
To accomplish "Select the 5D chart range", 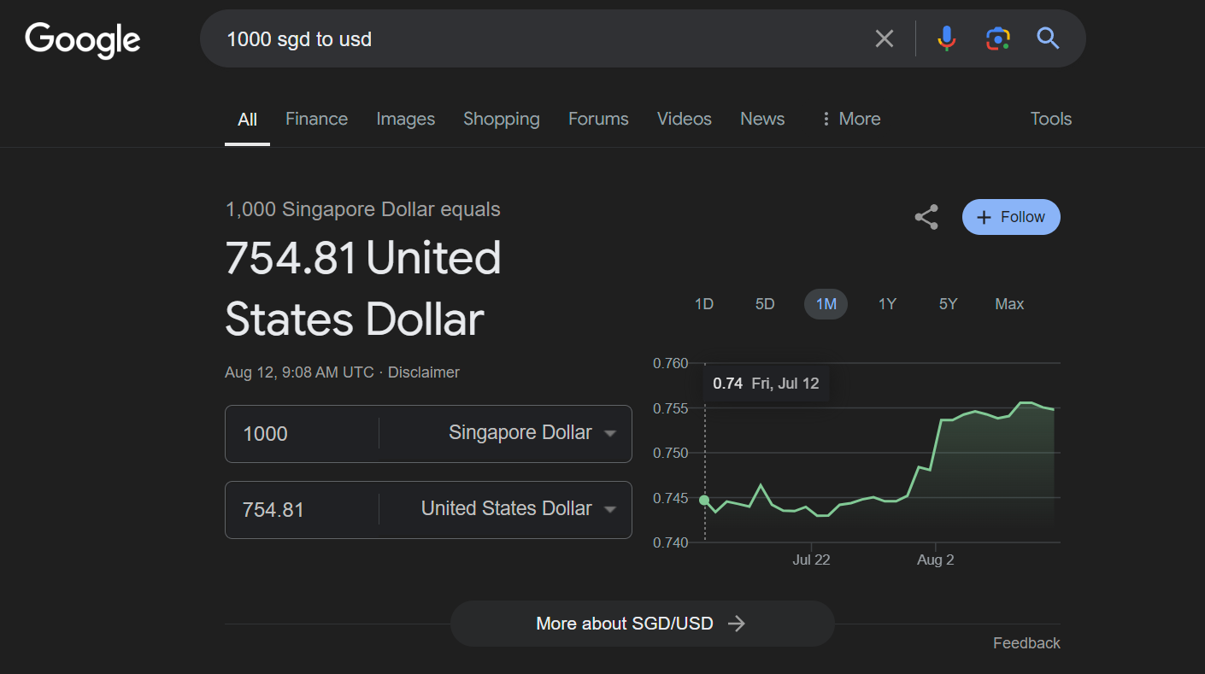I will coord(765,304).
